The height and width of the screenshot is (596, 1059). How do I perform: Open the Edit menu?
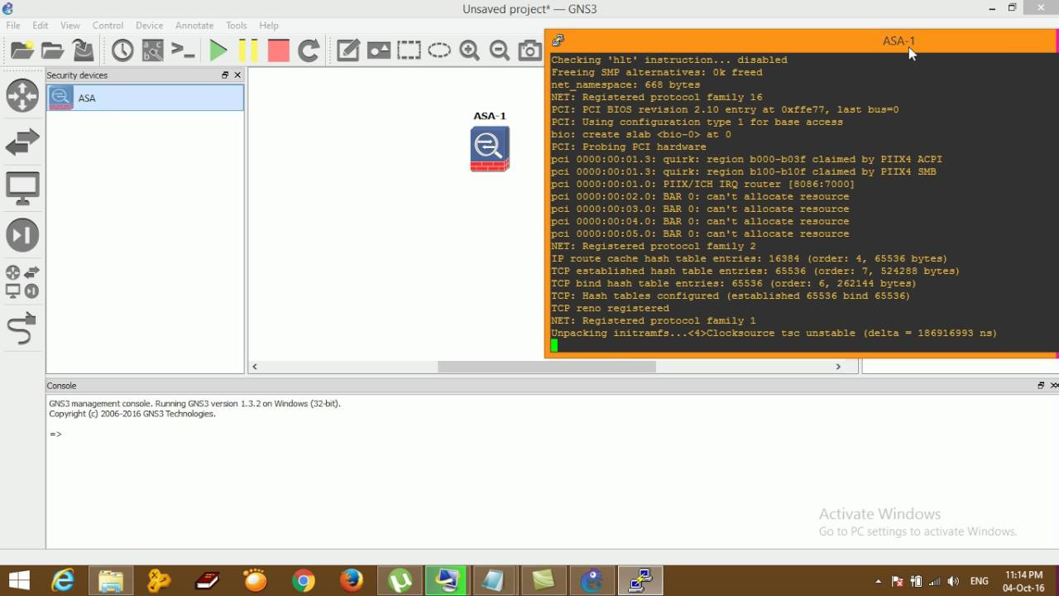tap(40, 26)
